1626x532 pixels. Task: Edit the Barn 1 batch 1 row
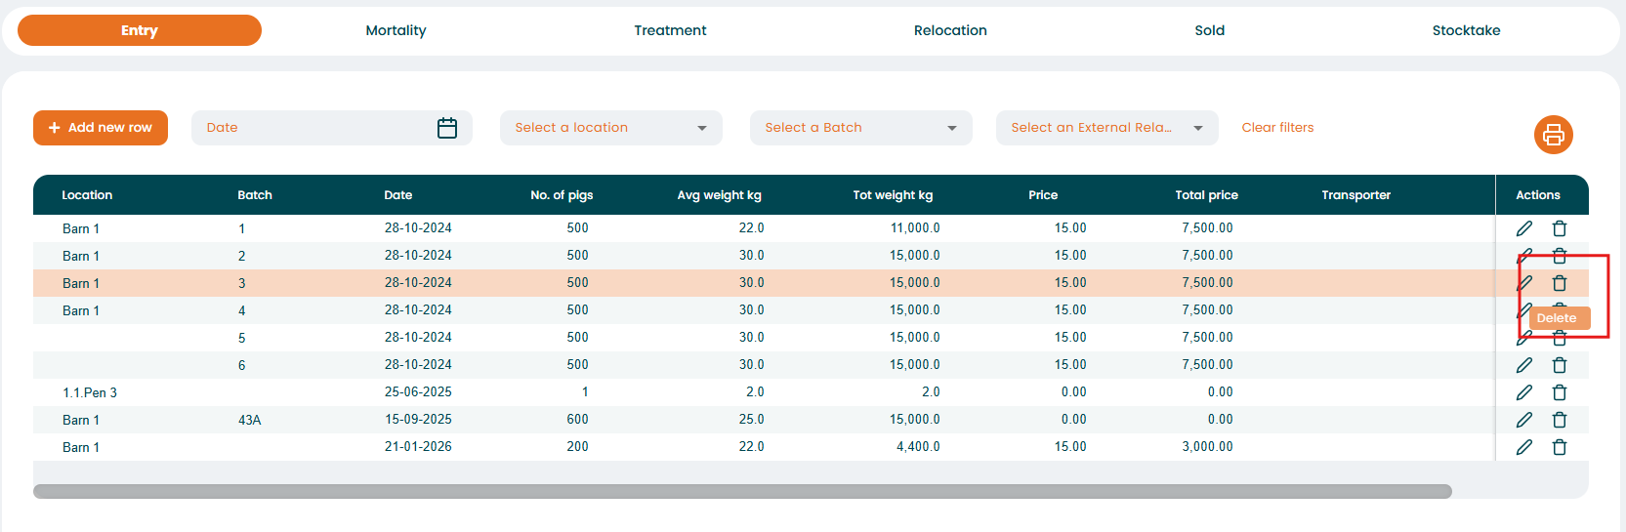(x=1523, y=228)
